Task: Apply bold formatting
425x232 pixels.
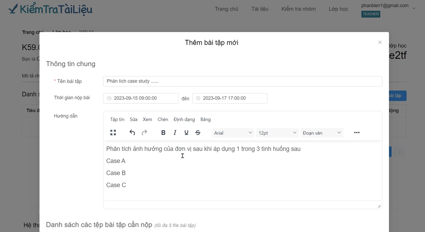Action: [x=163, y=133]
